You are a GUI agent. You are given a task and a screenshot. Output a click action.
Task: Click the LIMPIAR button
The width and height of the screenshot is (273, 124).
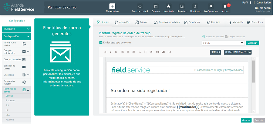pyautogui.click(x=215, y=52)
